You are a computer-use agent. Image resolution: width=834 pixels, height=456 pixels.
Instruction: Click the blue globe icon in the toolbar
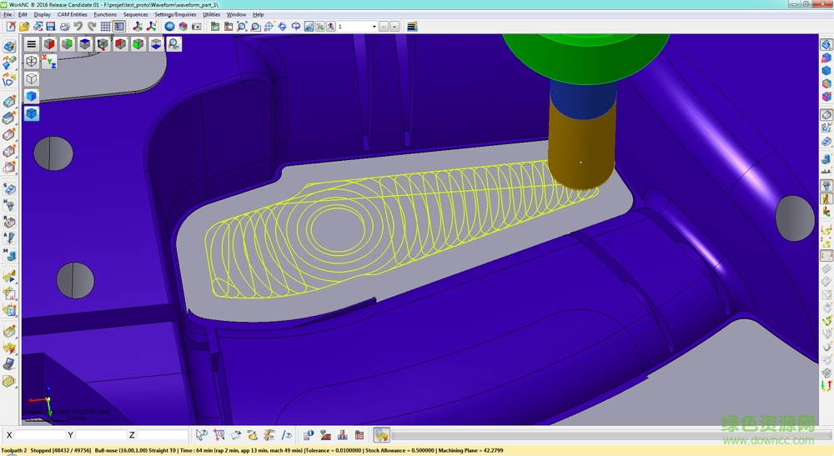click(169, 27)
